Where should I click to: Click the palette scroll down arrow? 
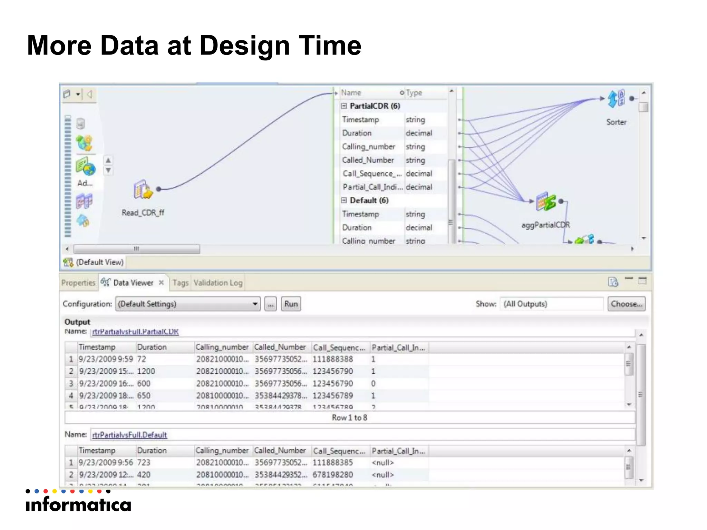[x=108, y=170]
